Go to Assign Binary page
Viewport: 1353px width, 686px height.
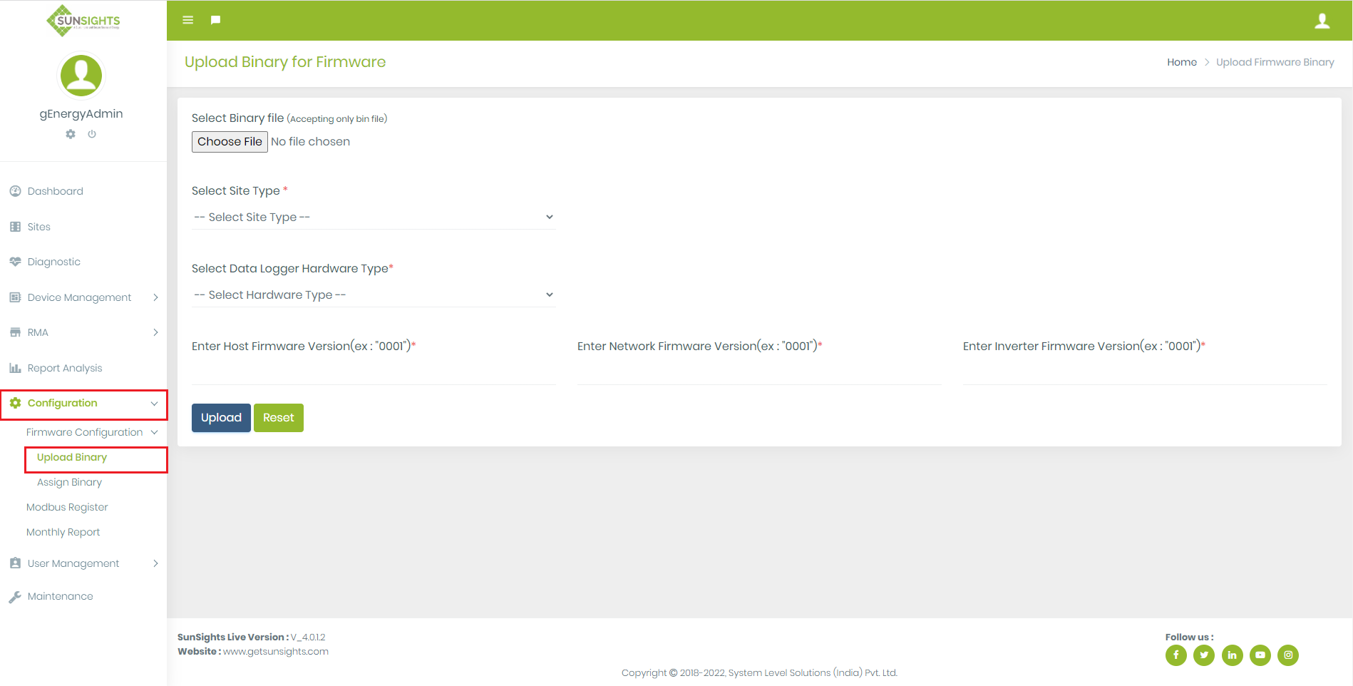[69, 482]
